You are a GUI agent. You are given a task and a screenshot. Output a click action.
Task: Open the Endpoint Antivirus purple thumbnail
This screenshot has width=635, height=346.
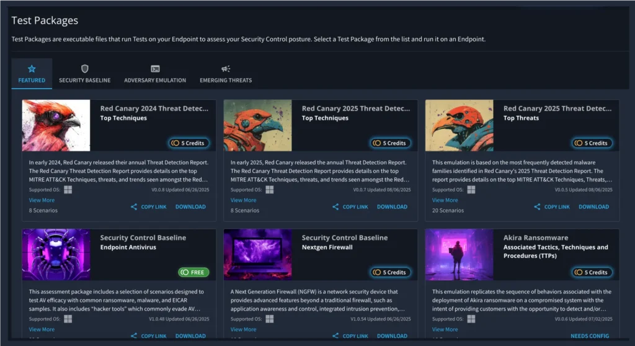pyautogui.click(x=56, y=254)
